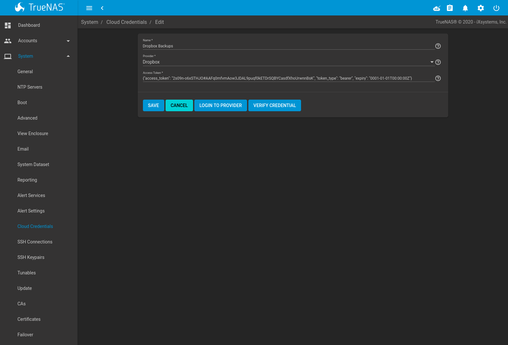The height and width of the screenshot is (345, 508).
Task: Open Dashboard in sidebar
Action: (29, 25)
